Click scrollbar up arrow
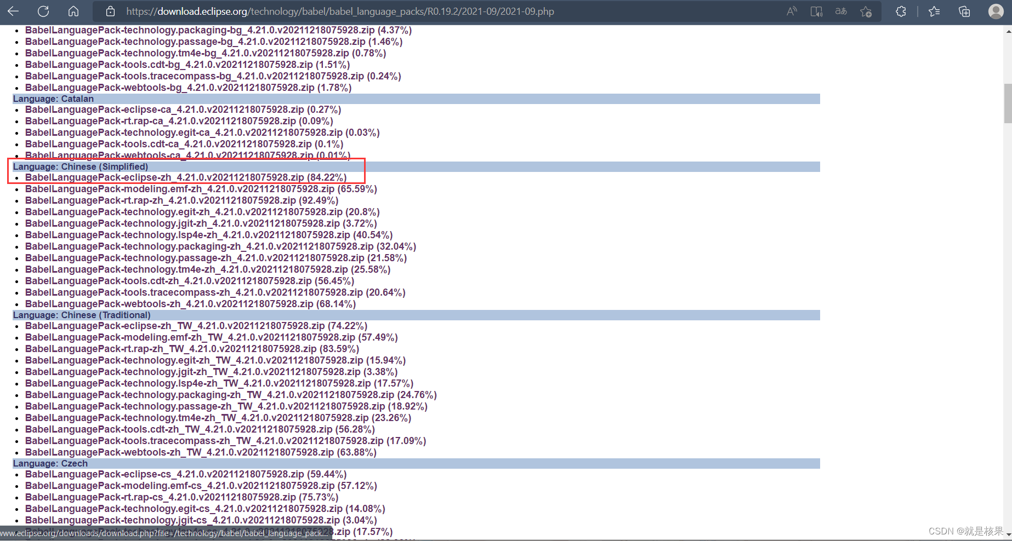1012x541 pixels. (x=1008, y=31)
